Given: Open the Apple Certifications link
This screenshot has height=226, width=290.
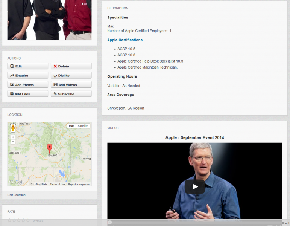Looking at the screenshot, I should coord(125,40).
